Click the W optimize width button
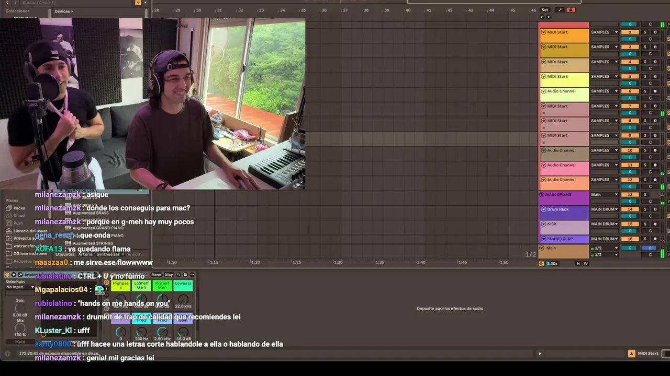 [585, 263]
